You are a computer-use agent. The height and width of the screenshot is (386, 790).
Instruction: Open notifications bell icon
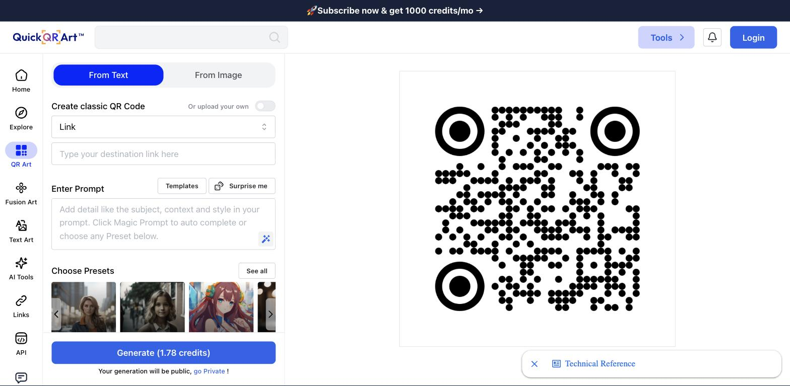[712, 37]
